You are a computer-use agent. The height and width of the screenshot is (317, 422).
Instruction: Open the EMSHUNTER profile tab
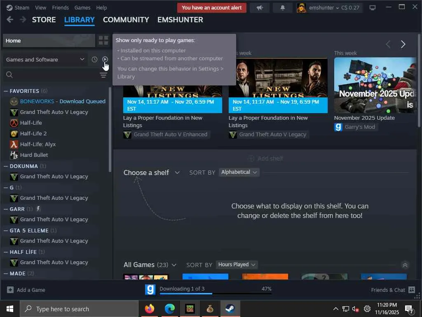(180, 20)
